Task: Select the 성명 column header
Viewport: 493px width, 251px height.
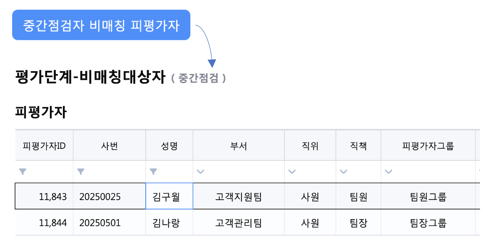Action: pyautogui.click(x=169, y=146)
